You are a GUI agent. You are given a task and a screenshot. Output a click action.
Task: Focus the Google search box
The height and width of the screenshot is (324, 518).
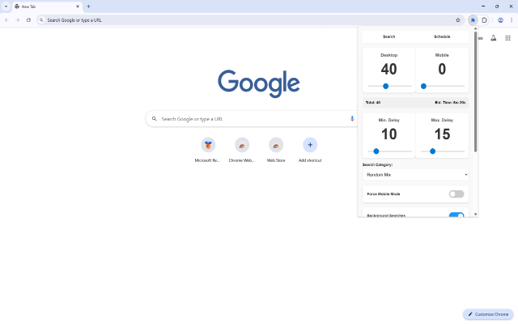(x=251, y=119)
